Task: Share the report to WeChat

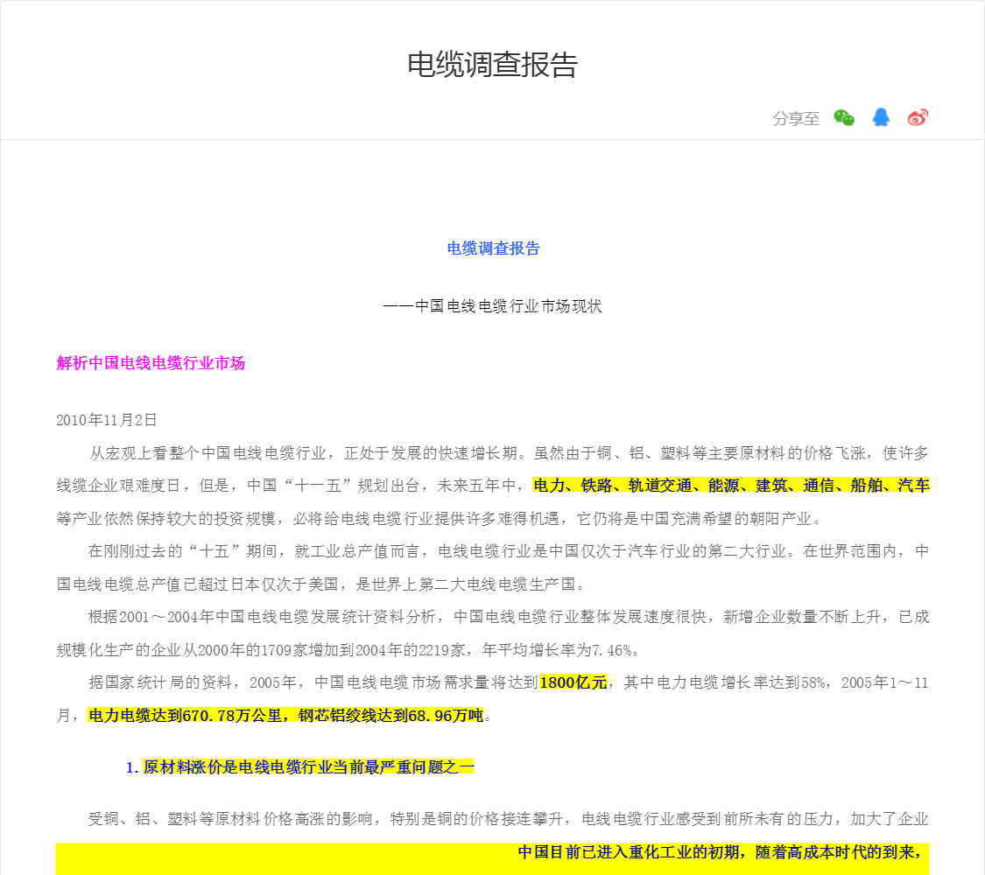Action: 844,117
